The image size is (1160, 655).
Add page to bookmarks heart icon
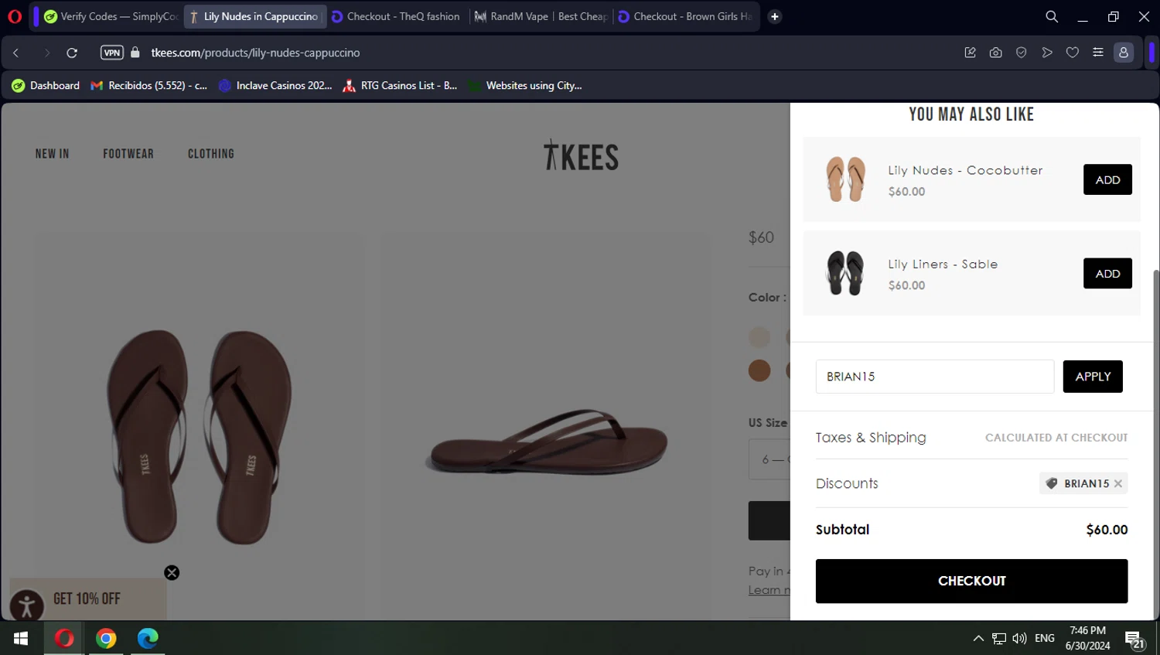(1073, 53)
